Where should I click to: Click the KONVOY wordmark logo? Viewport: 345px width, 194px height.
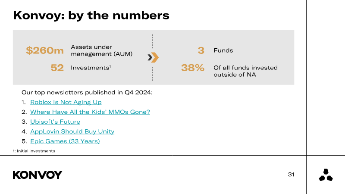(38, 175)
